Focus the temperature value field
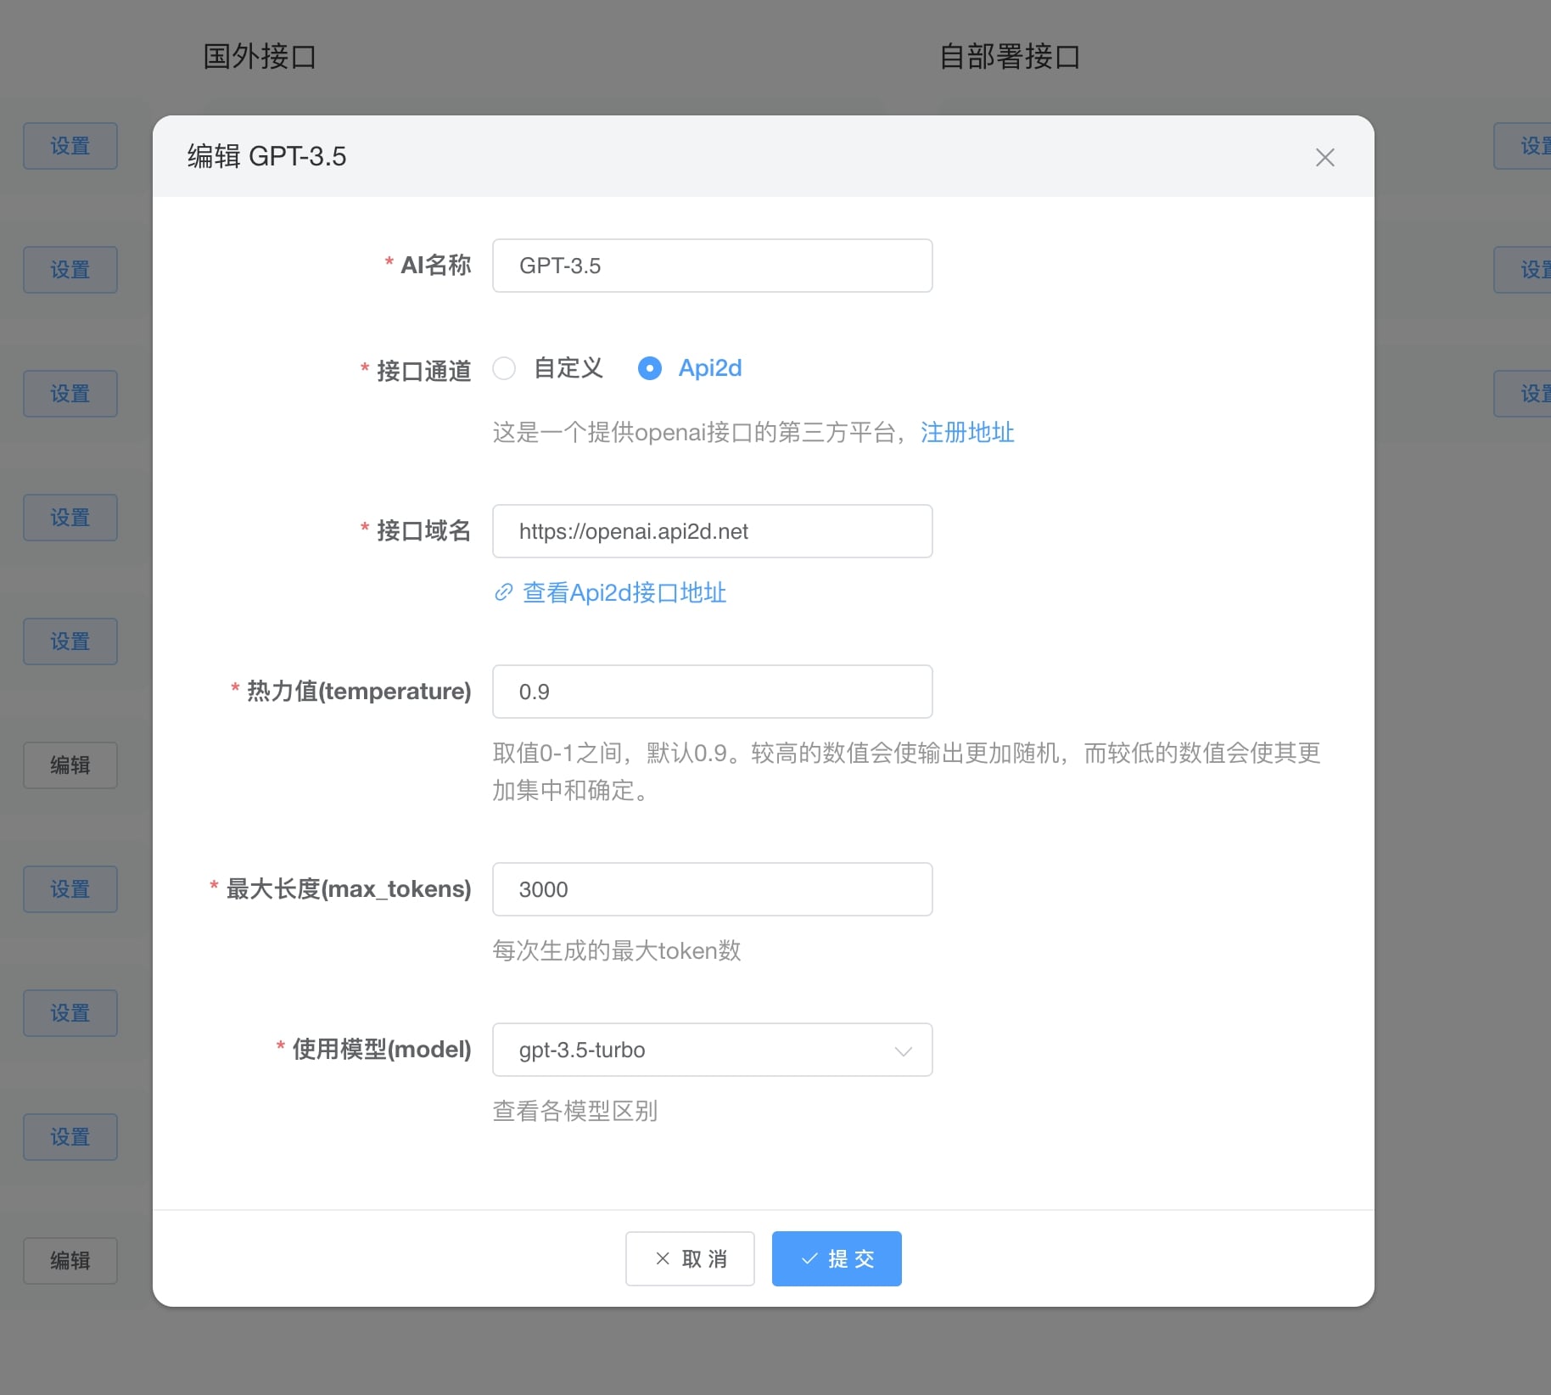Viewport: 1551px width, 1395px height. pos(712,692)
